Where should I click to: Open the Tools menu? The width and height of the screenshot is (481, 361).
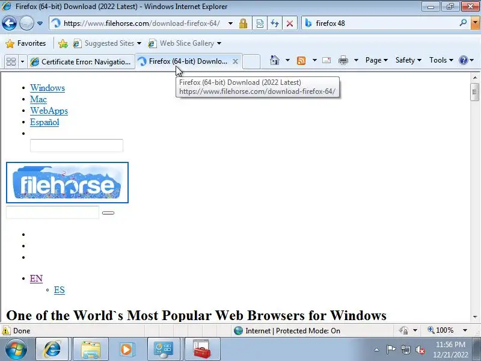tap(441, 60)
